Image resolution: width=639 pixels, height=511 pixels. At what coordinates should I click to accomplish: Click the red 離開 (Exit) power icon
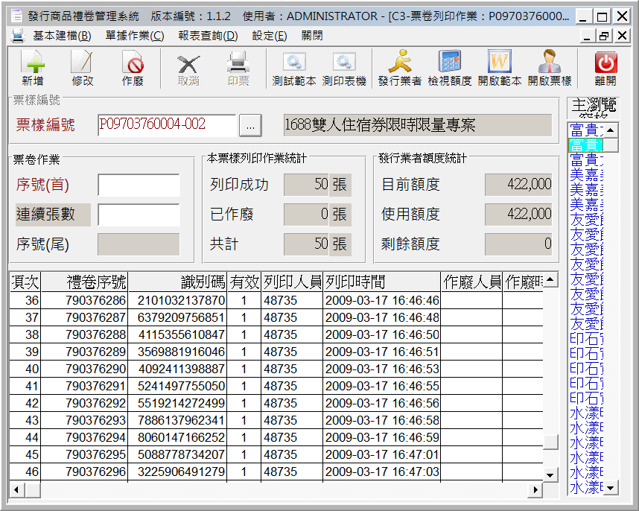(x=605, y=68)
